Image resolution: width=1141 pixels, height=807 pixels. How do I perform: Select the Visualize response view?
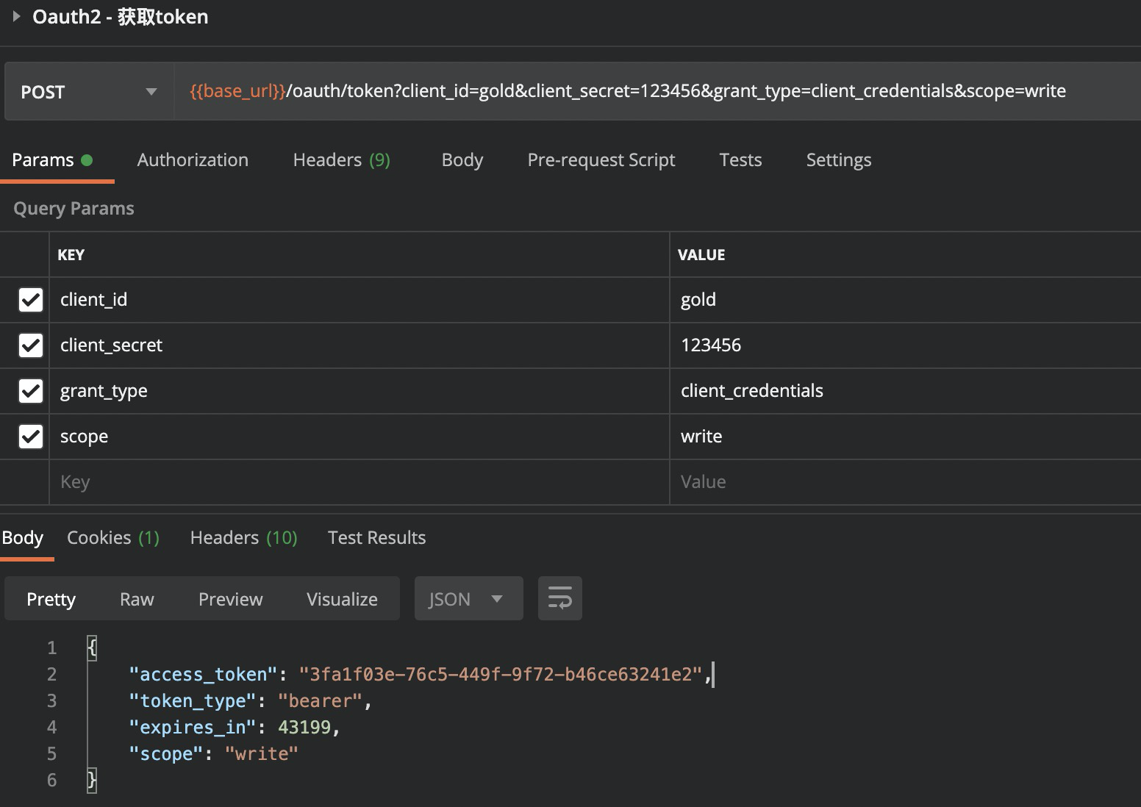341,598
